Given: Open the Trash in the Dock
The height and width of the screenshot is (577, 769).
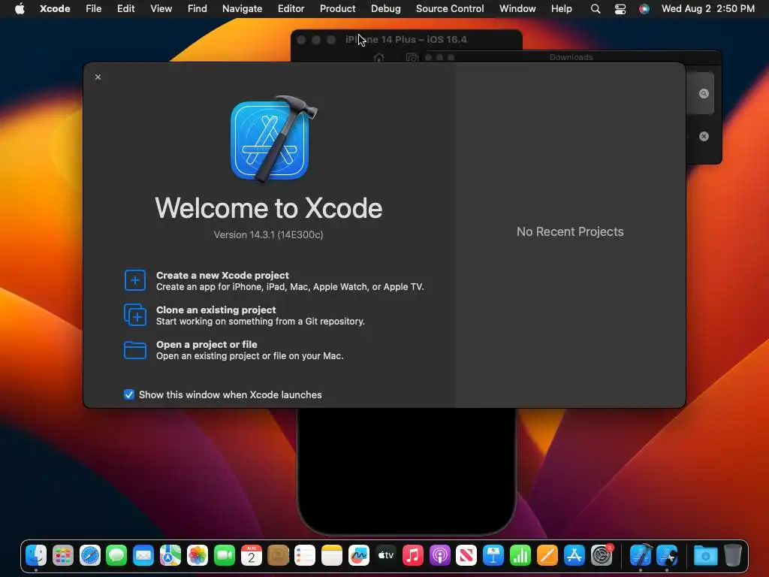Looking at the screenshot, I should click(x=733, y=555).
